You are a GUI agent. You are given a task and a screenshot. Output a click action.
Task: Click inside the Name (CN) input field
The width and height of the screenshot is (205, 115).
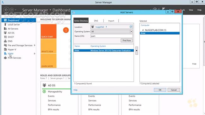[112, 36]
